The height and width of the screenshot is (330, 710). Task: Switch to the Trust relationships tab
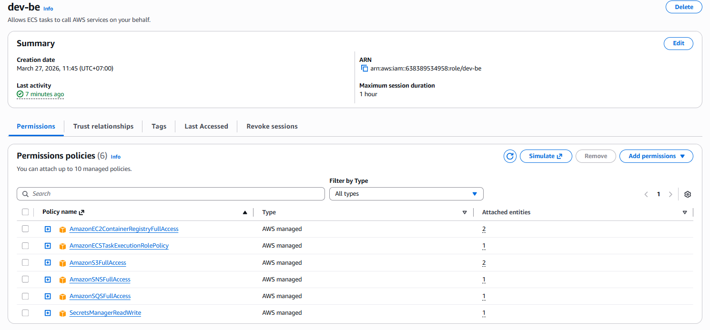[x=103, y=126]
